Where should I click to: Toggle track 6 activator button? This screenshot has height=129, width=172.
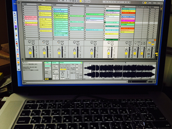(x=109, y=53)
